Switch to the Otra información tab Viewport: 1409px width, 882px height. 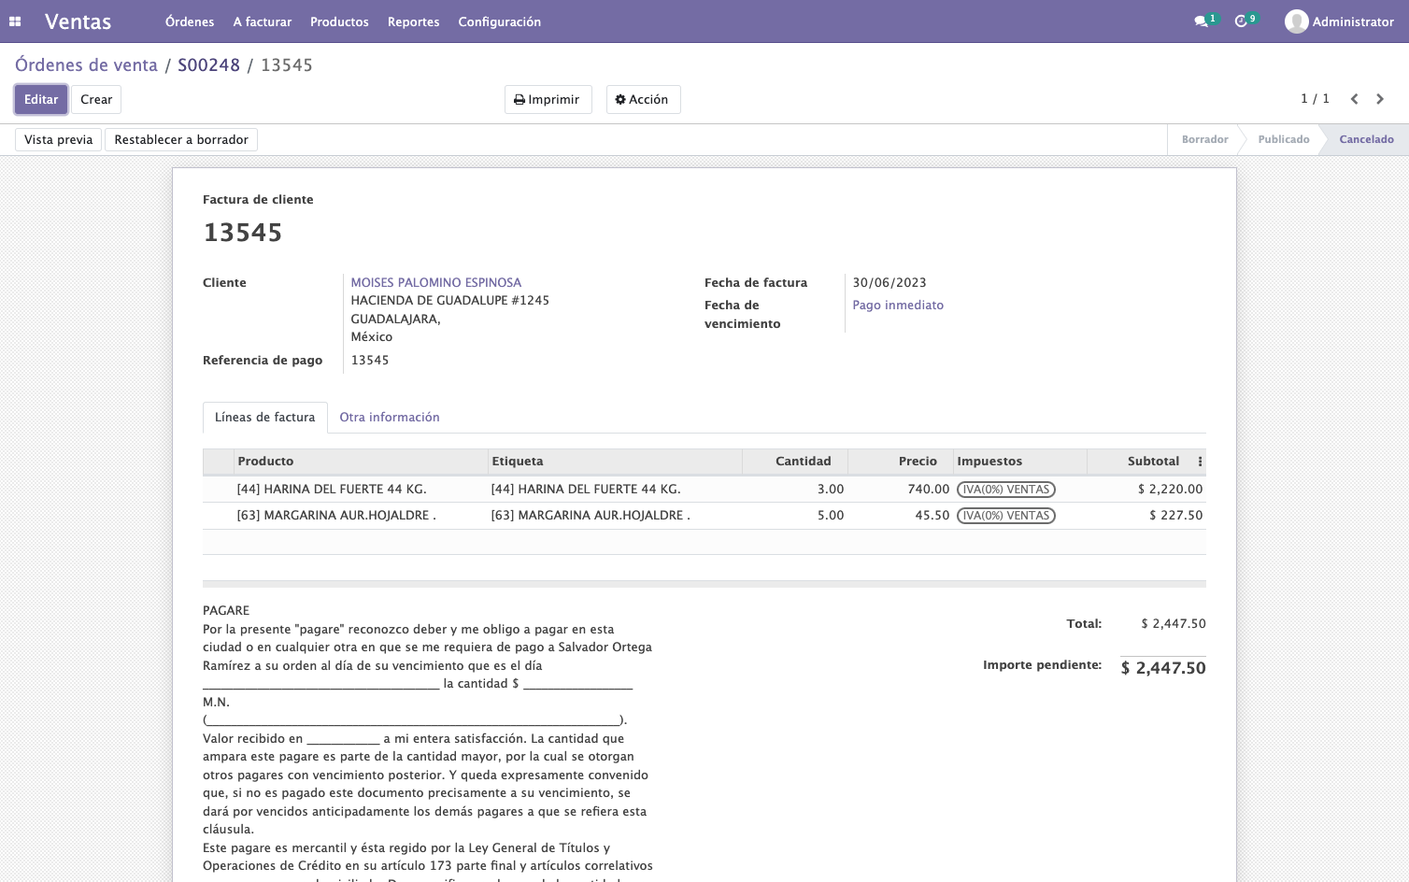pyautogui.click(x=390, y=418)
